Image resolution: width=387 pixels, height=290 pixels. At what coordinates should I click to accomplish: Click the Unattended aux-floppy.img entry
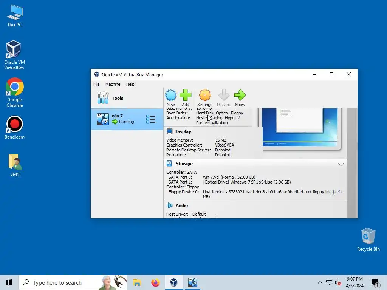[273, 194]
